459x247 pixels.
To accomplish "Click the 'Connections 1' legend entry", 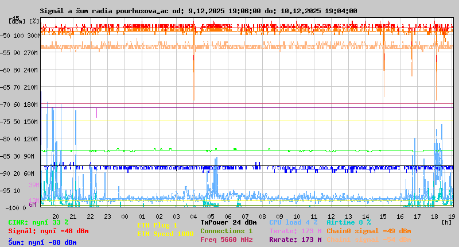I will 226,231.
